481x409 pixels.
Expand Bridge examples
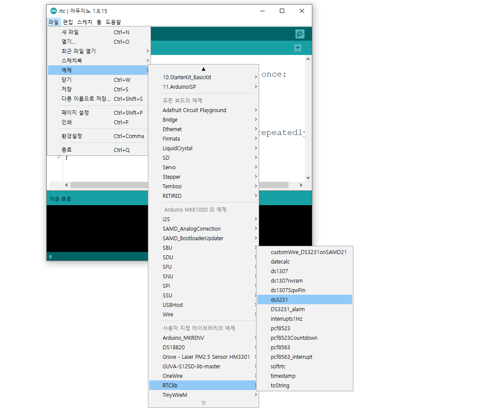click(x=203, y=119)
